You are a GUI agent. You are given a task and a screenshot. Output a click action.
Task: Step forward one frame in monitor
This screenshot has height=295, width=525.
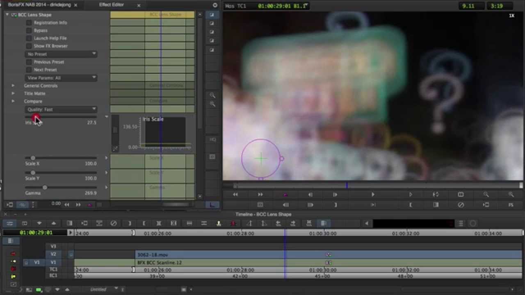[x=336, y=195]
